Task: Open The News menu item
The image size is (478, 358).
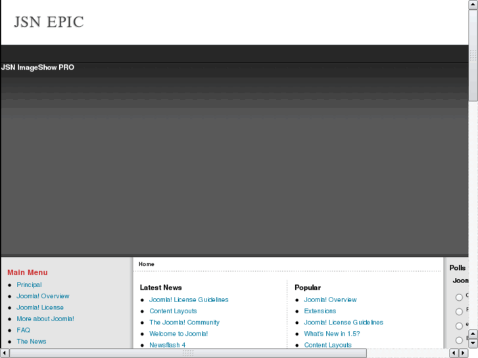Action: [x=32, y=341]
